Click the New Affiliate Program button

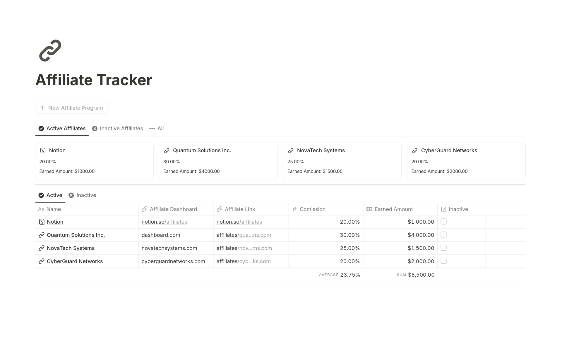pyautogui.click(x=71, y=108)
